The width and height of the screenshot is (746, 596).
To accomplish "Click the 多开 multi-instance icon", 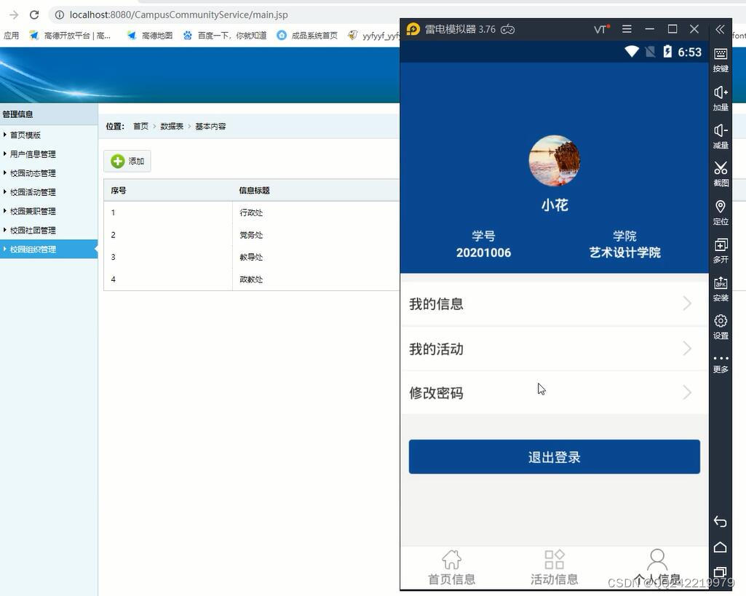I will 721,250.
